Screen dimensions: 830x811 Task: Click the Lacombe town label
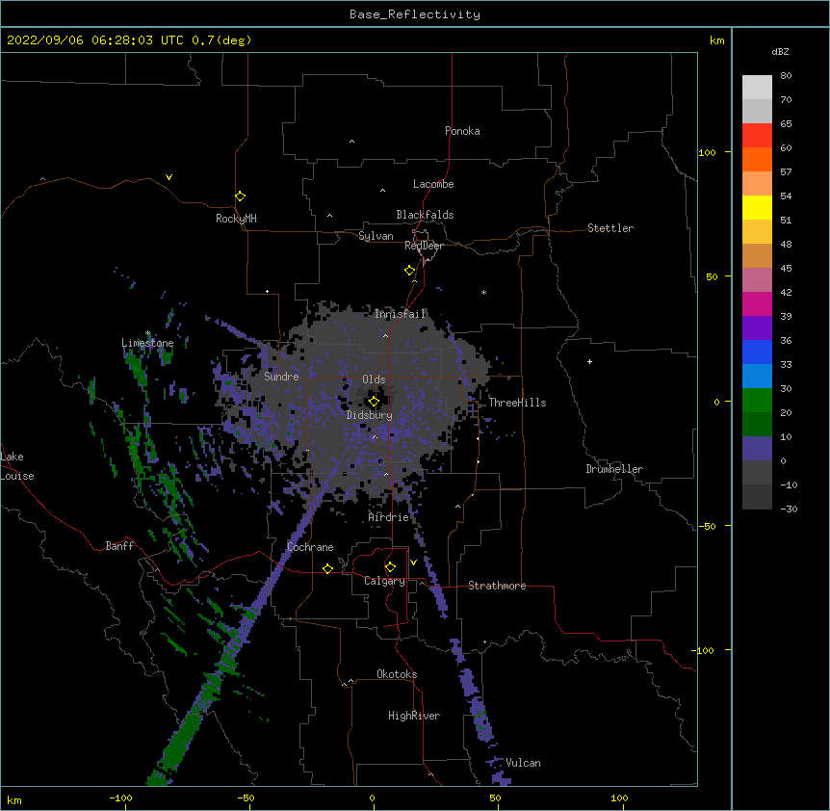point(433,184)
